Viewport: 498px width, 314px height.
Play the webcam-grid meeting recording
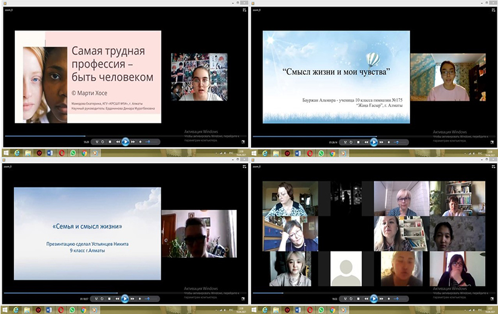(374, 298)
